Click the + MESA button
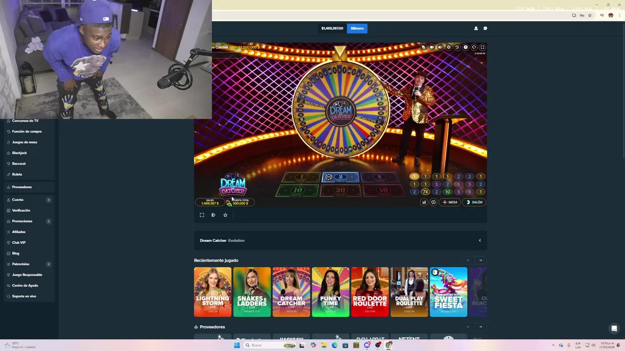Viewport: 625px width, 351px height. coord(450,202)
